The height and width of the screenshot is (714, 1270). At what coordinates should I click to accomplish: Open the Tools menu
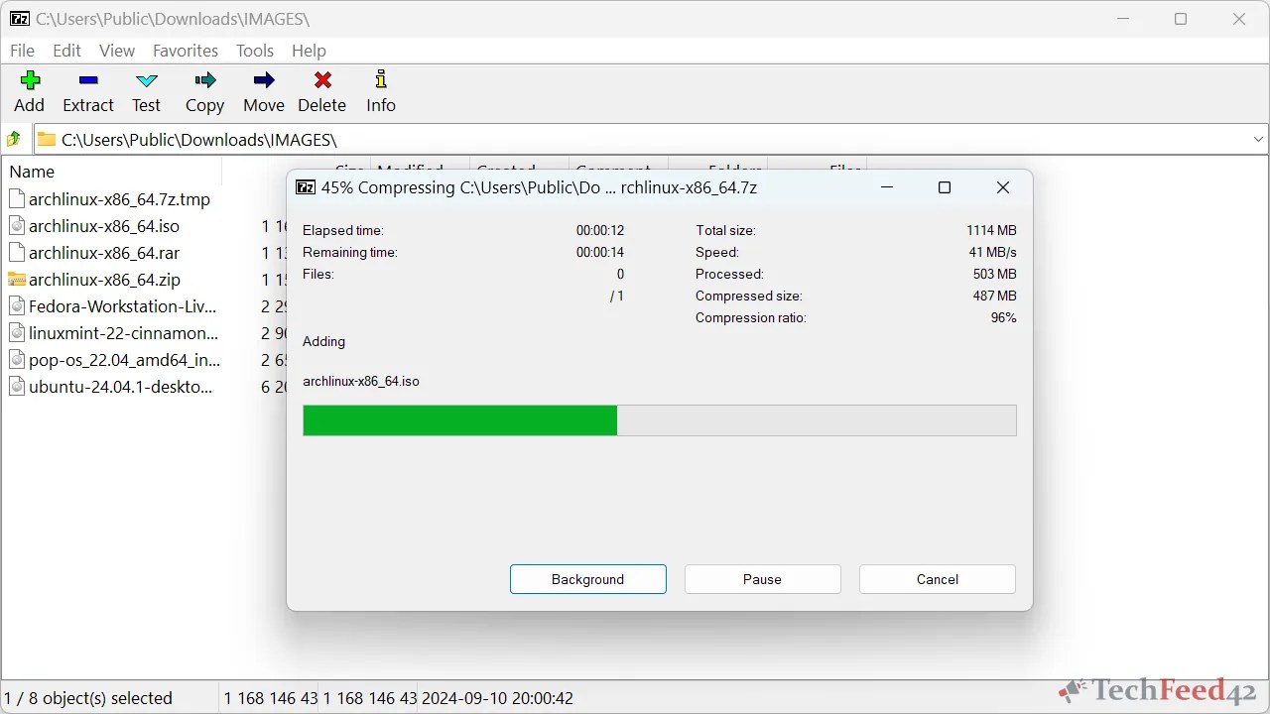click(x=255, y=51)
